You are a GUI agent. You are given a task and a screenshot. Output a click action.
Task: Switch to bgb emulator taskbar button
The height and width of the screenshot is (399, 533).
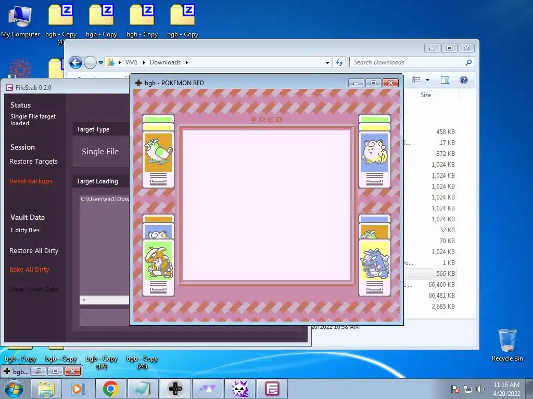click(175, 389)
